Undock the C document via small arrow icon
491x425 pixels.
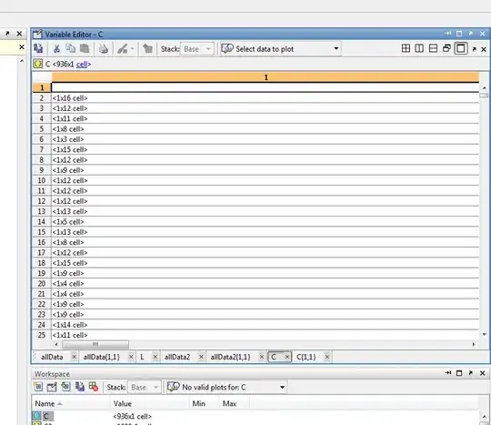474,49
